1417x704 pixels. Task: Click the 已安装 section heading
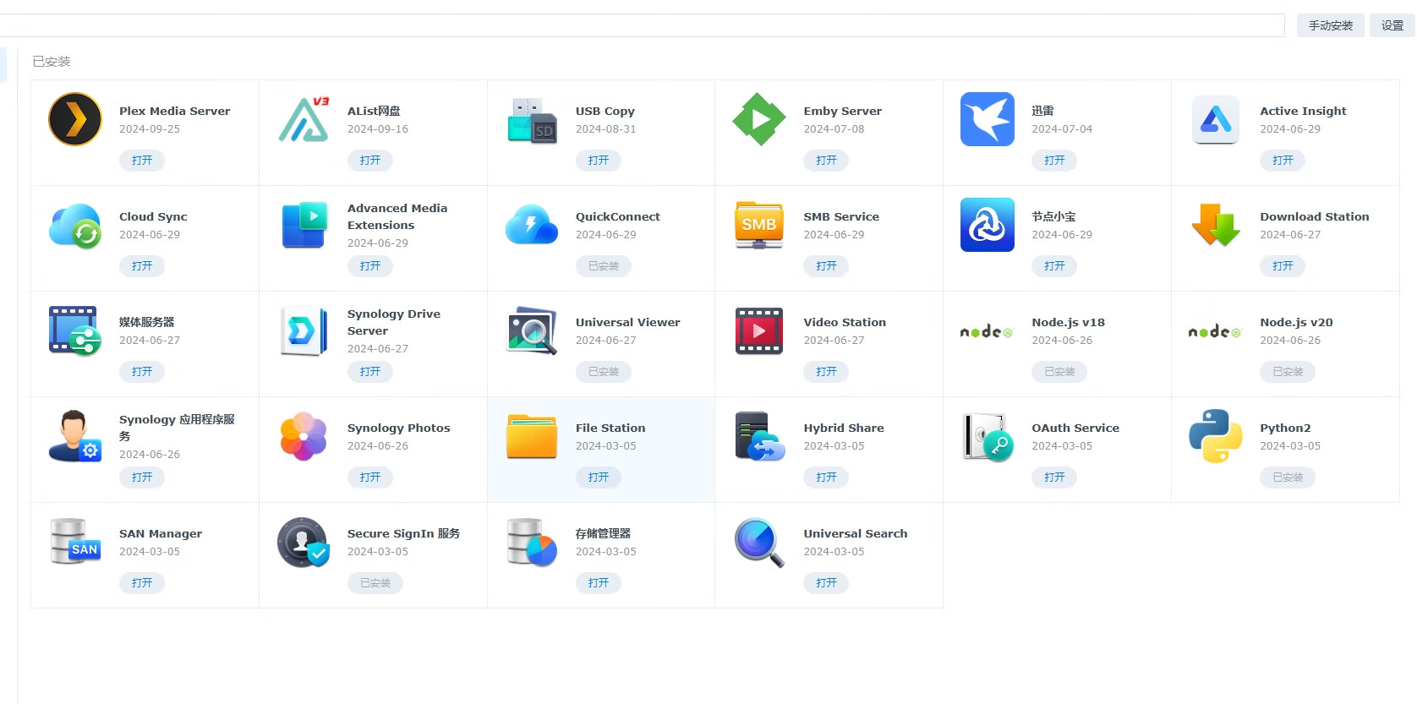52,62
